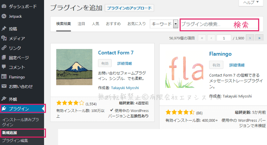Open the Contact Form 7 title link
The height and width of the screenshot is (145, 267).
click(116, 53)
